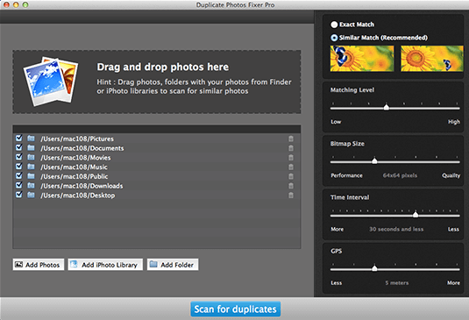
Task: Select the /Users/mac108/Documents path text
Action: [82, 148]
